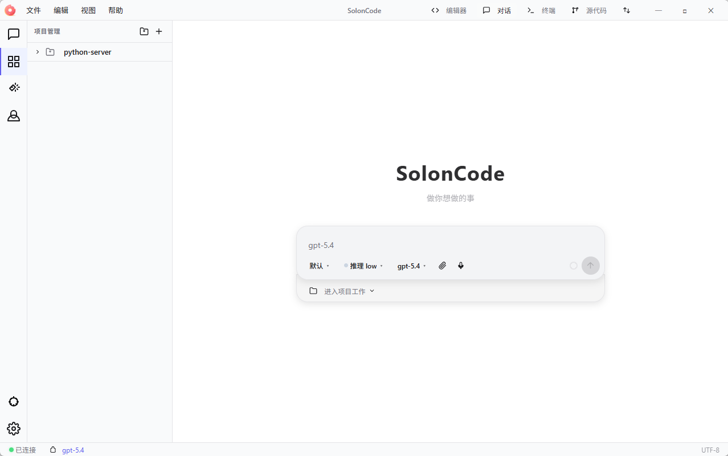Click the green connection dot in status bar
Viewport: 728px width, 456px height.
tap(11, 450)
